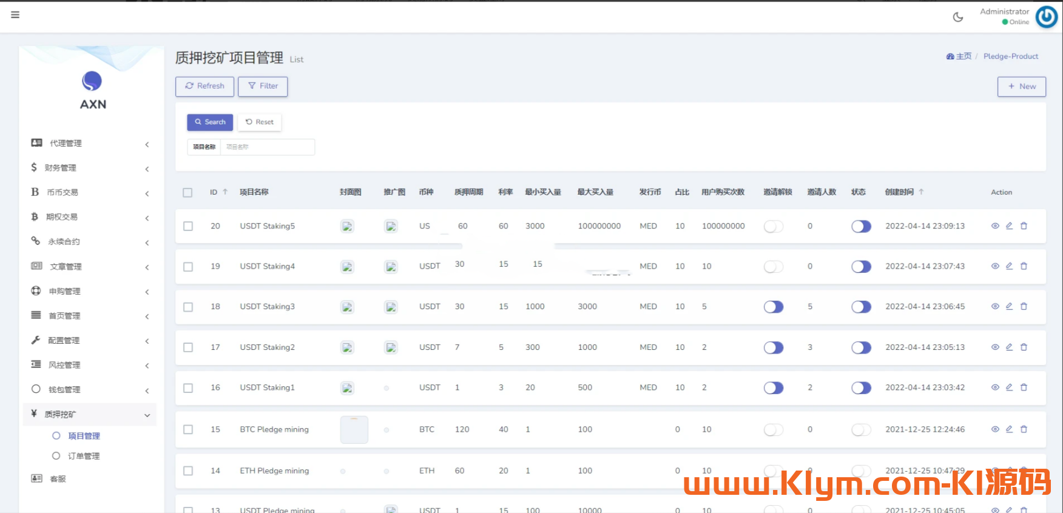Expand the 财务管理 sidebar menu
The image size is (1063, 513).
[90, 168]
